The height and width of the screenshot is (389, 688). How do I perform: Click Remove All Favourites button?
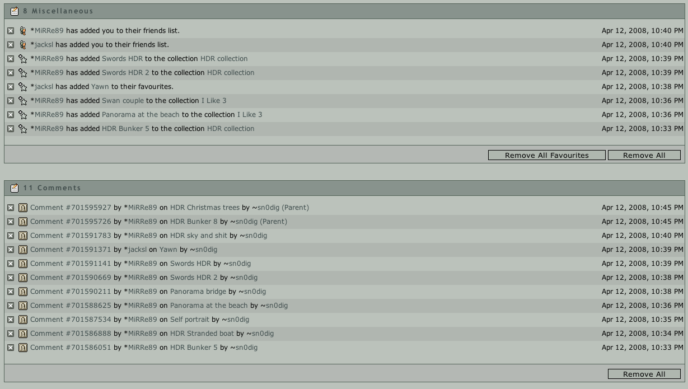tap(546, 155)
